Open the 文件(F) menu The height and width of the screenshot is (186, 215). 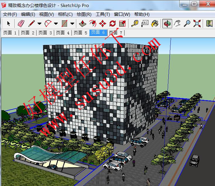pos(10,14)
